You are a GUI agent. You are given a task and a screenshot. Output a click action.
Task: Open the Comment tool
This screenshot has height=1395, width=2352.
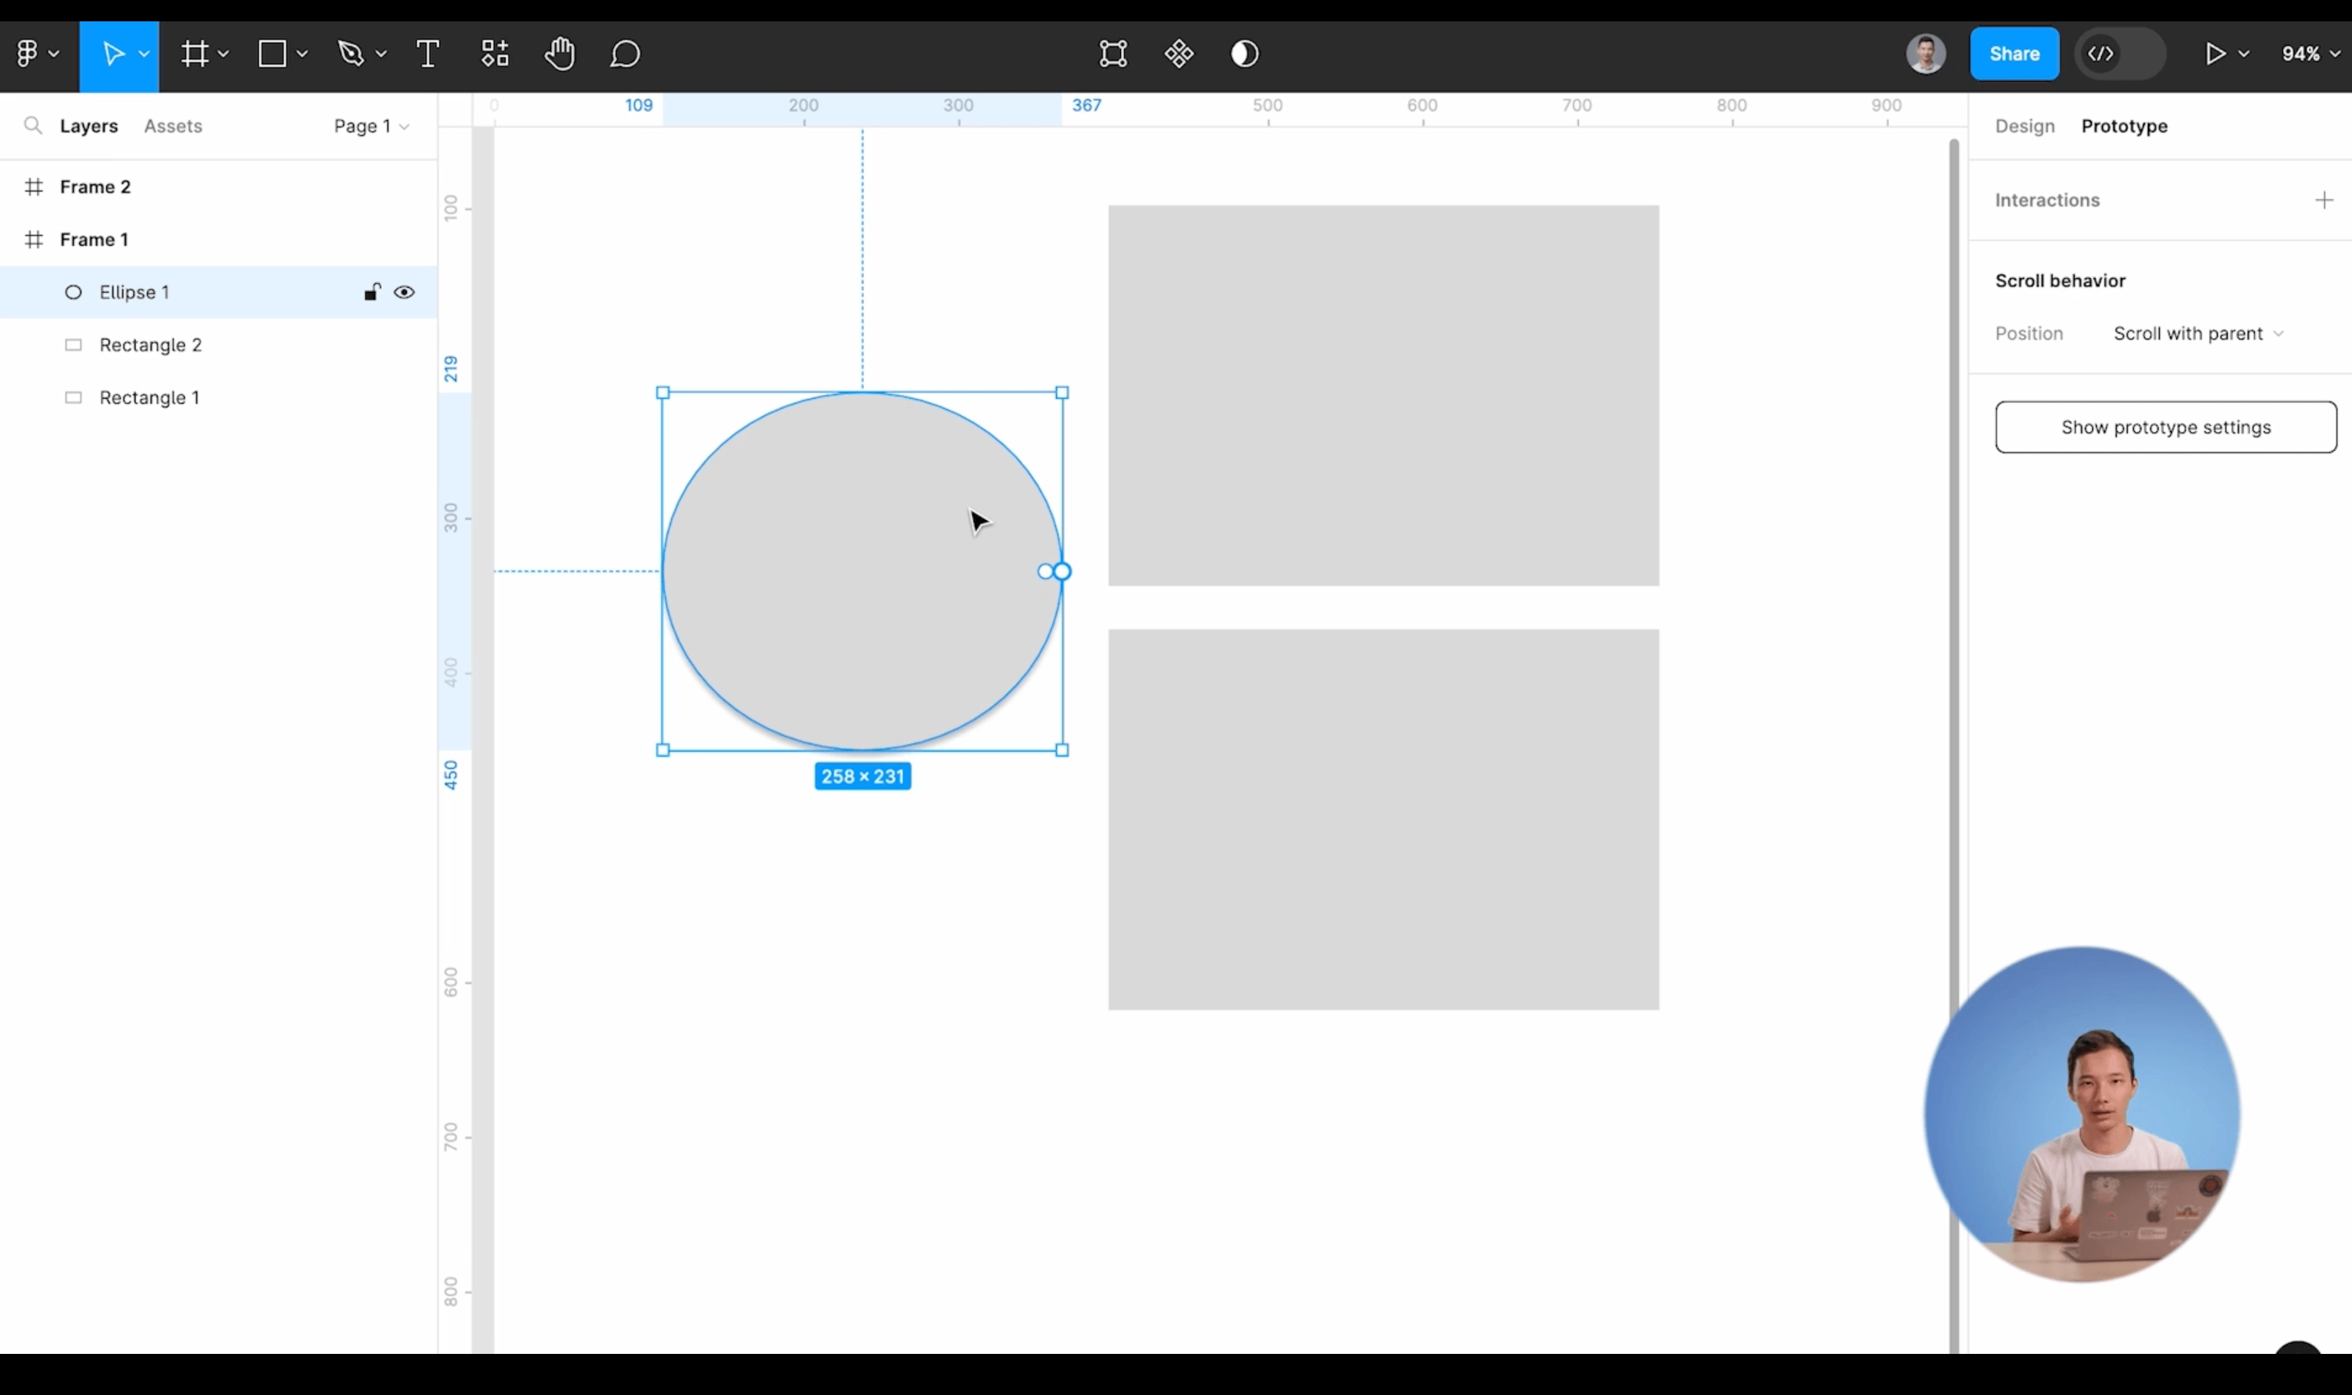click(x=624, y=53)
